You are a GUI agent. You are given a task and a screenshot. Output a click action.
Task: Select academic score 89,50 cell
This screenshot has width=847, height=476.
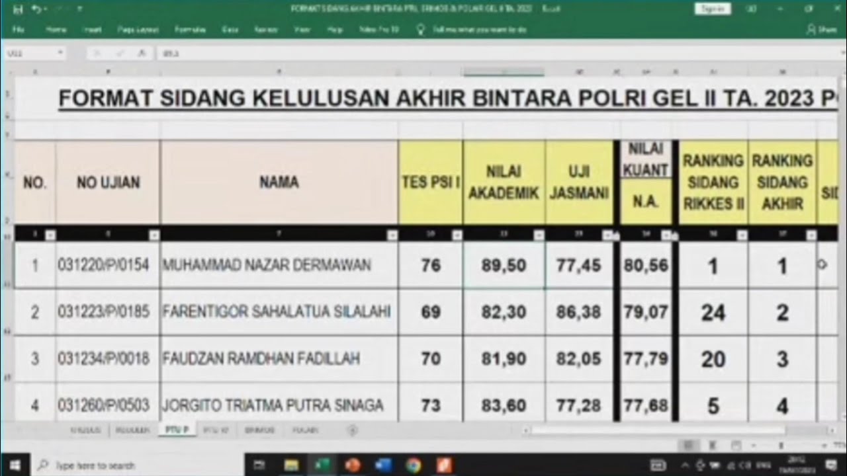pyautogui.click(x=504, y=265)
